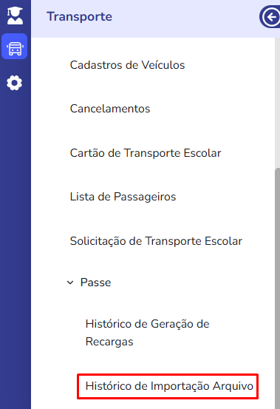Go to Cancelamentos
280x409 pixels.
click(110, 109)
